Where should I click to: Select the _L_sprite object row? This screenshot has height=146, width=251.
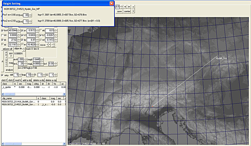coord(34,87)
